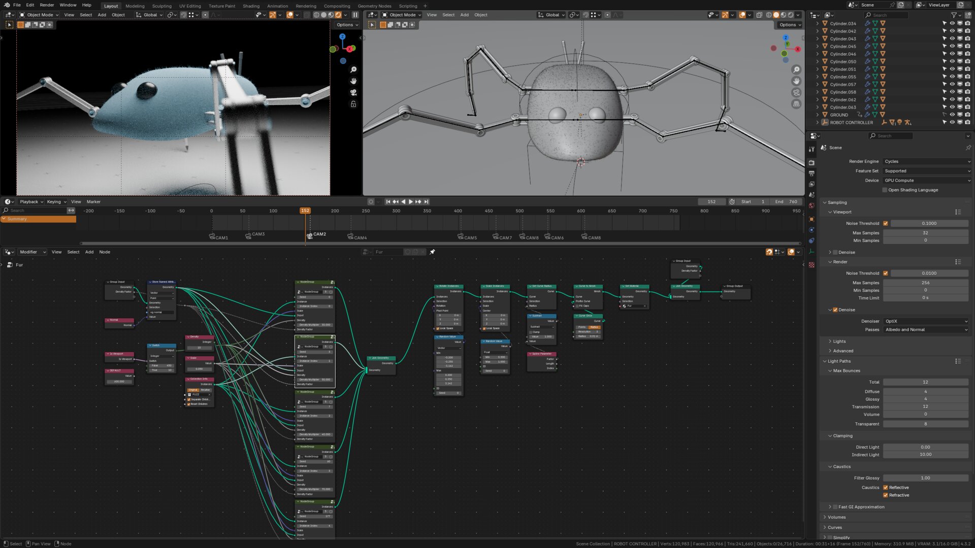Open the Keying popover in timeline
The image size is (975, 548).
click(56, 201)
